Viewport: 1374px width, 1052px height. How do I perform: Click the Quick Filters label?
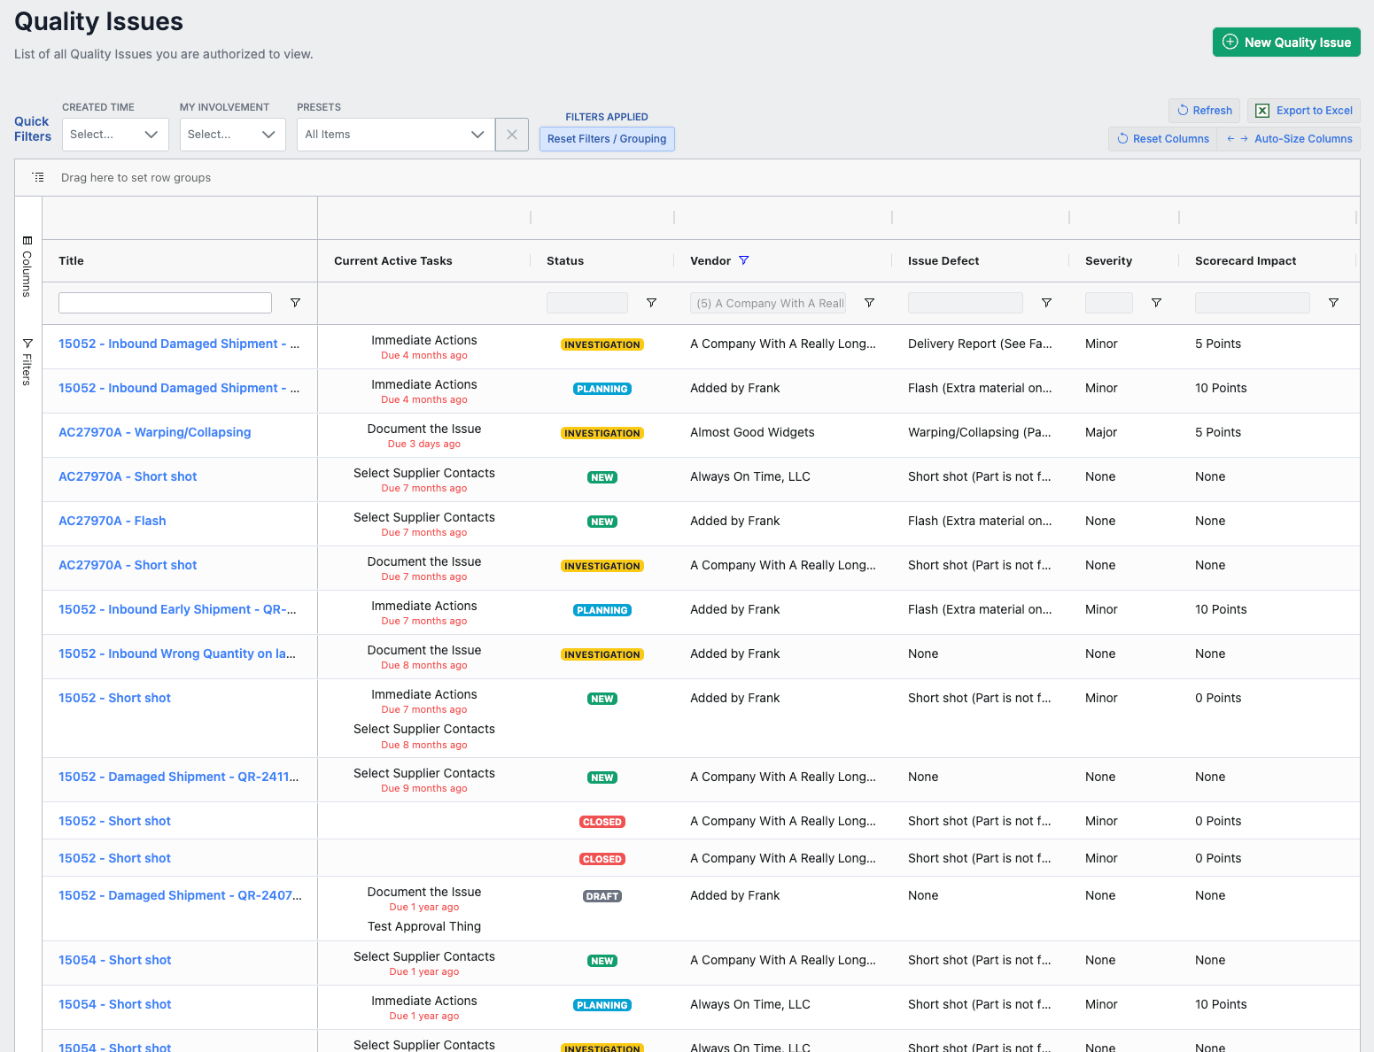[33, 128]
